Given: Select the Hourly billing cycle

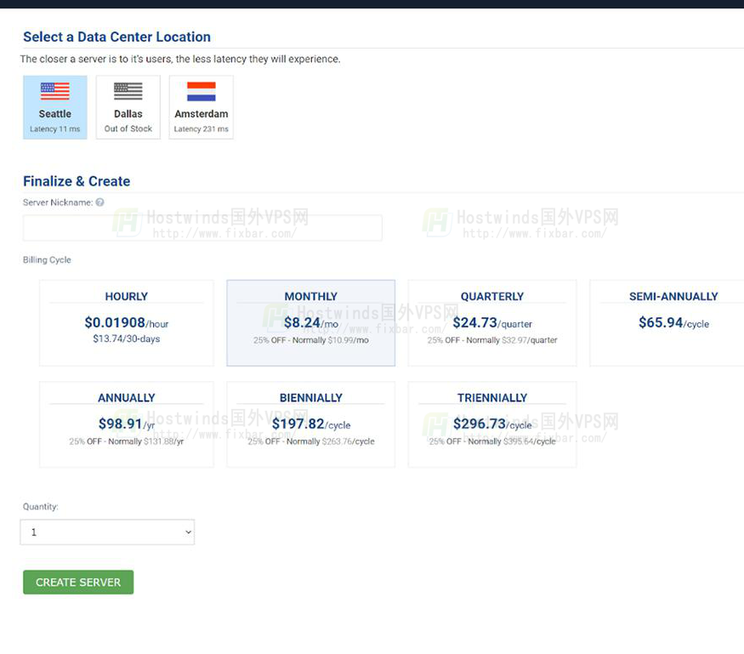Looking at the screenshot, I should tap(127, 322).
